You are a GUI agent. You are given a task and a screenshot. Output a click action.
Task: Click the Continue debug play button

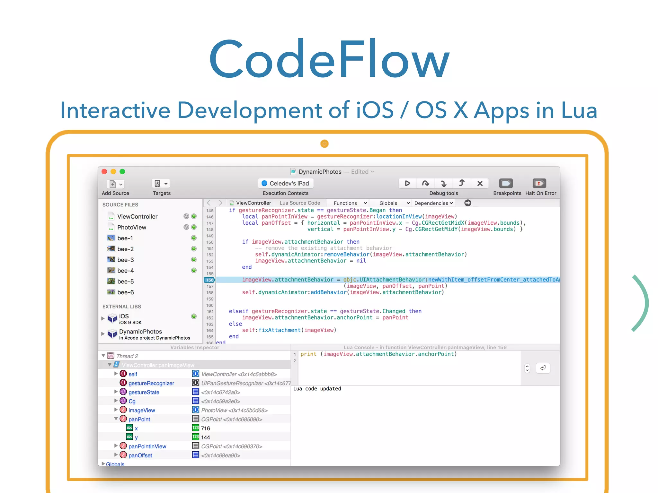(x=407, y=183)
